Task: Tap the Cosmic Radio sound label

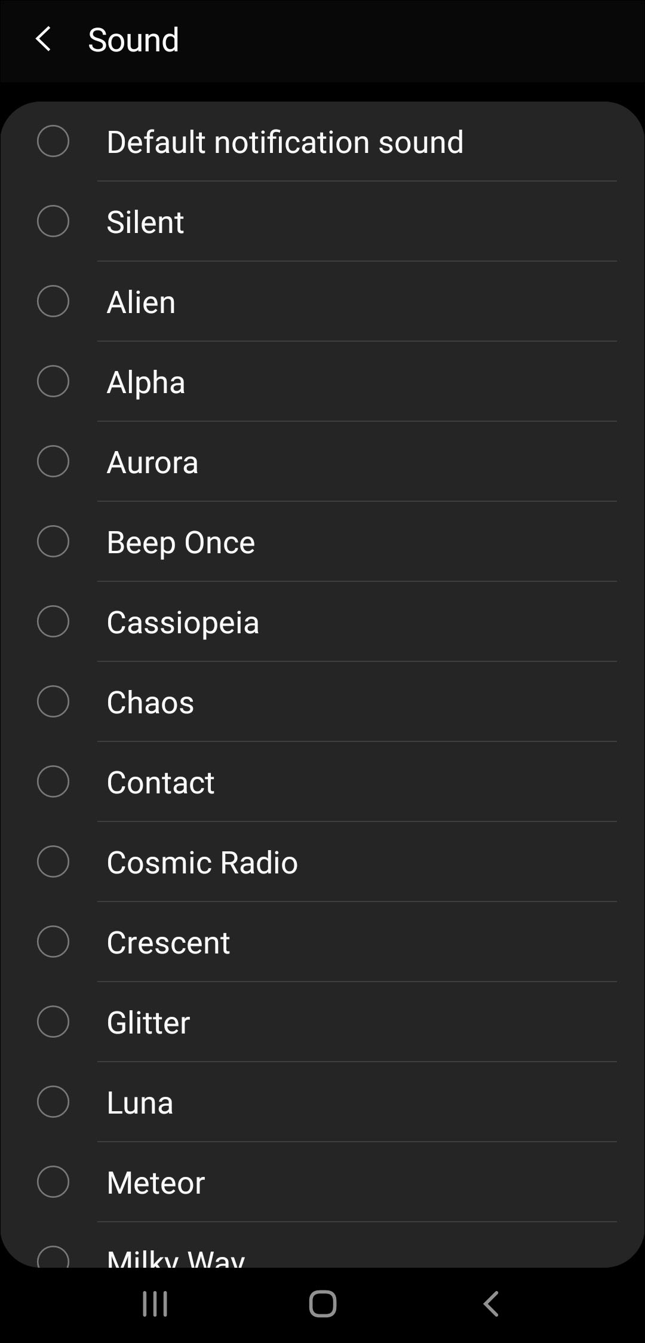Action: coord(202,862)
